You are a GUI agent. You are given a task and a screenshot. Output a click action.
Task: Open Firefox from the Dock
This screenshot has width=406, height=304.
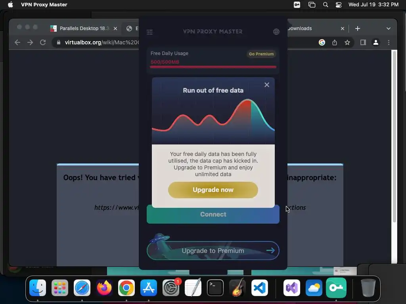click(x=104, y=288)
